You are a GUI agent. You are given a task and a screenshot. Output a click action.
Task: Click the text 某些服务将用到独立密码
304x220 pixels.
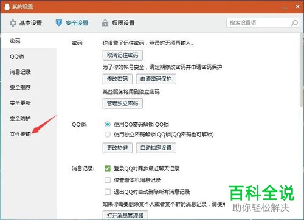131,92
